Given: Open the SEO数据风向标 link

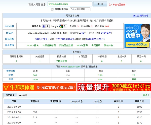Looking at the screenshot, I should tap(141, 16).
